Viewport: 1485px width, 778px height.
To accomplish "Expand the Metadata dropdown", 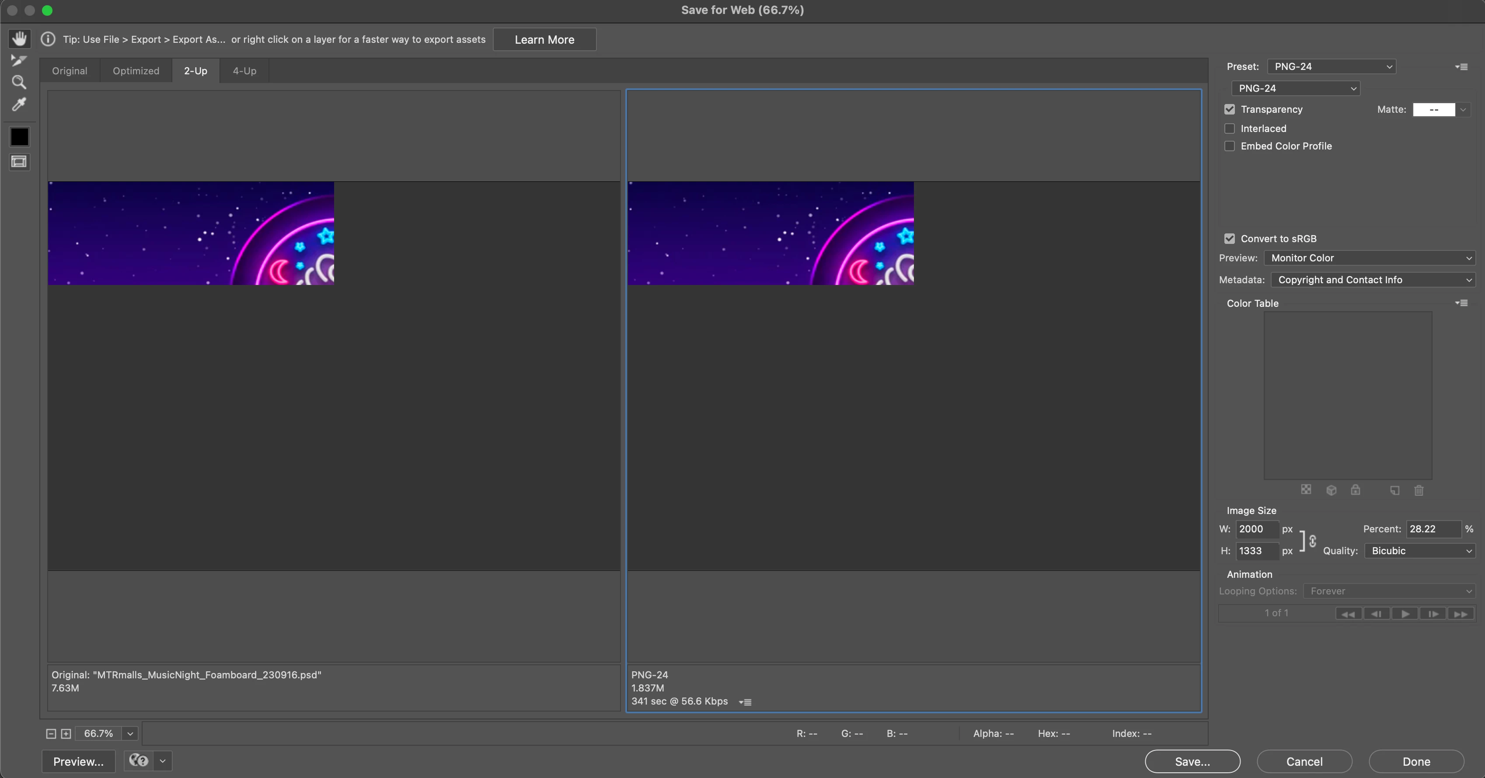I will (x=1373, y=280).
